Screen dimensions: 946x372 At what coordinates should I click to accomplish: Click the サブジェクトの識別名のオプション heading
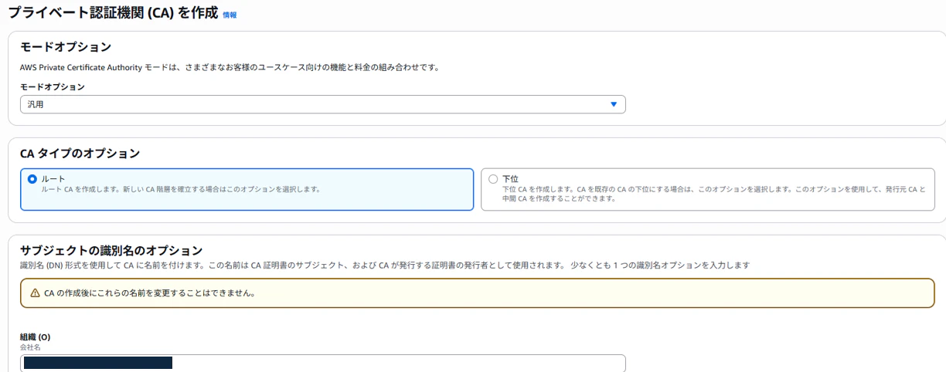tap(111, 250)
